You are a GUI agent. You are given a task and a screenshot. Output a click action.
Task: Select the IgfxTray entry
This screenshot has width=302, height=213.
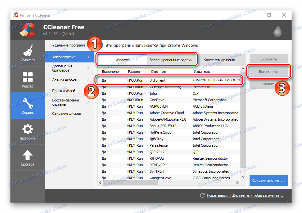click(x=169, y=139)
